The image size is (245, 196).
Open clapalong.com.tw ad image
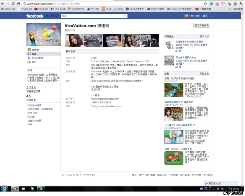tap(174, 114)
